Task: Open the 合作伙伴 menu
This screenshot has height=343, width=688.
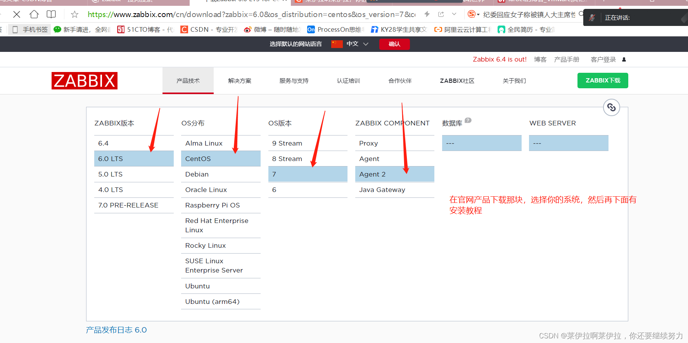Action: [400, 81]
